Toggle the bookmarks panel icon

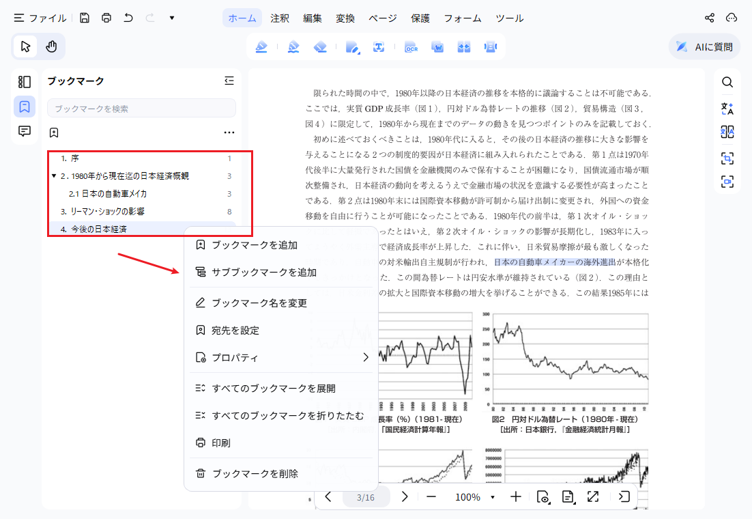(x=25, y=107)
